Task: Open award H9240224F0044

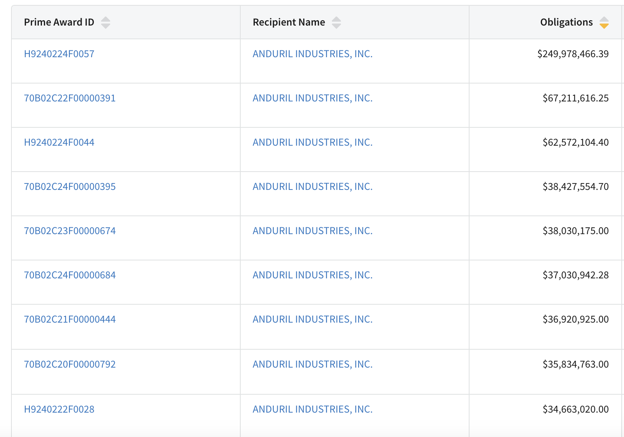Action: click(59, 142)
